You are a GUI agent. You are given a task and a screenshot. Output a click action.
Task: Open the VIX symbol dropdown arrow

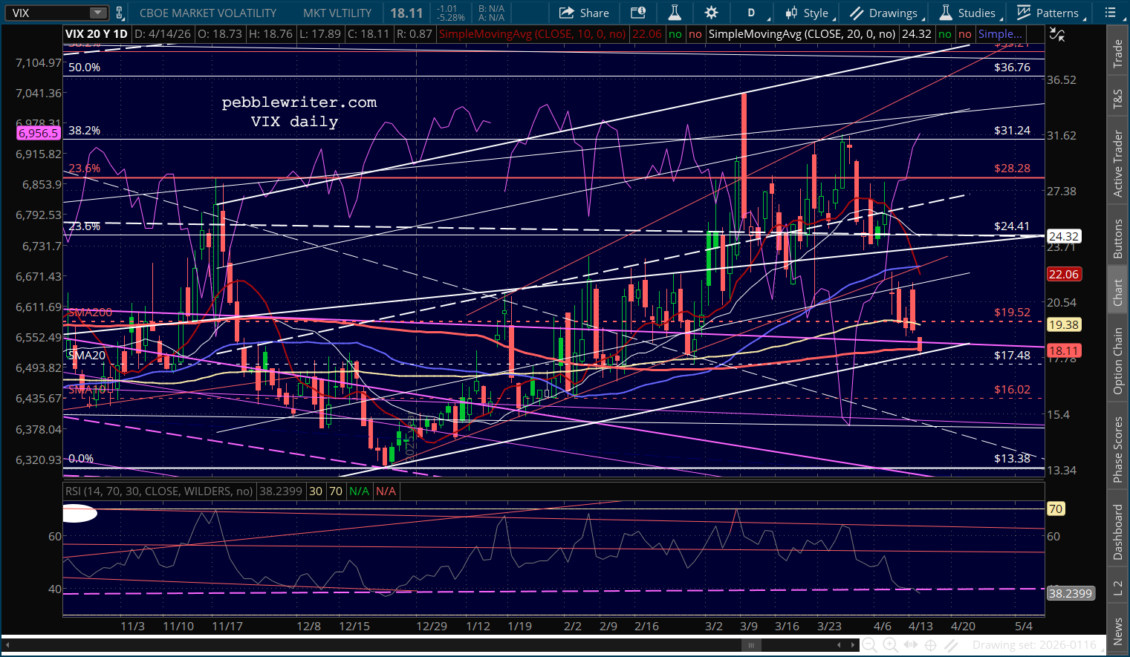pyautogui.click(x=98, y=13)
